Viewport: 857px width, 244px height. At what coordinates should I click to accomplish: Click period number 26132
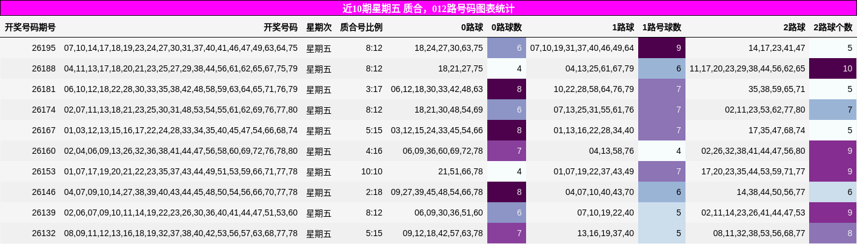[44, 233]
